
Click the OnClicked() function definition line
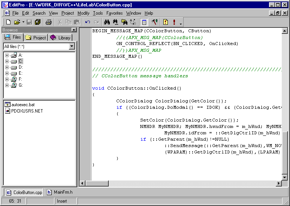(x=137, y=88)
